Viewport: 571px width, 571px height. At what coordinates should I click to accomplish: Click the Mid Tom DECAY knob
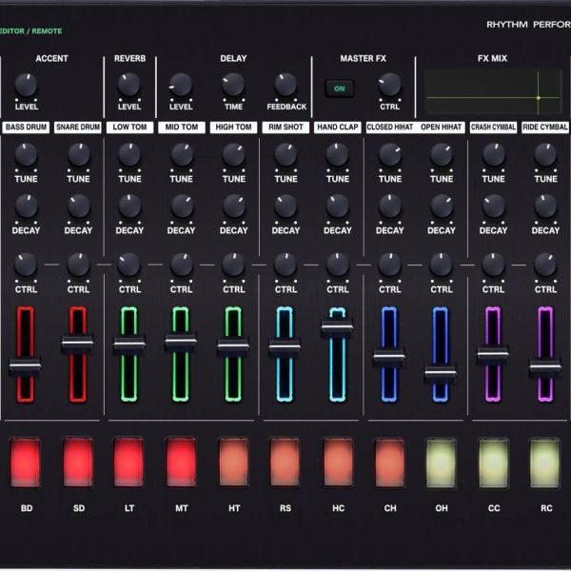click(x=182, y=207)
